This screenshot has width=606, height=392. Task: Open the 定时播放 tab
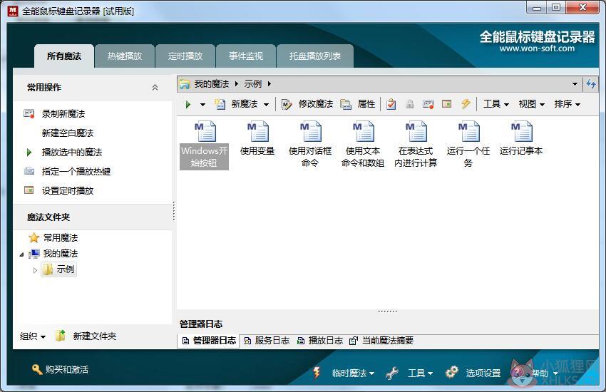point(185,56)
